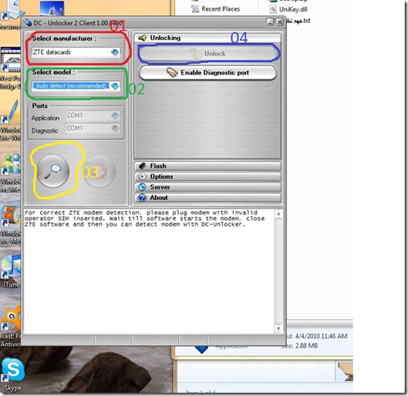Click the Server globe icon

click(142, 187)
